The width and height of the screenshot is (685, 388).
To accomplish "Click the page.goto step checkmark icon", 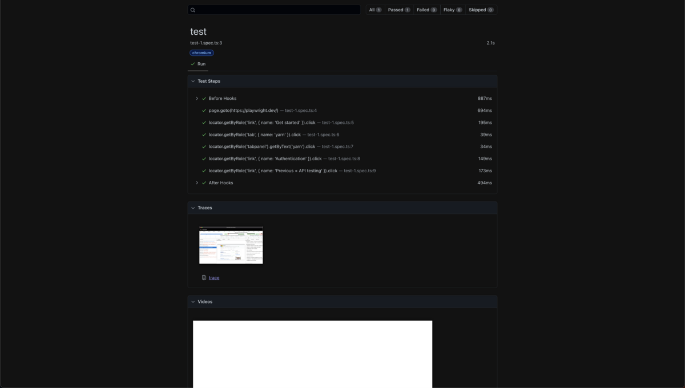I will pos(204,110).
